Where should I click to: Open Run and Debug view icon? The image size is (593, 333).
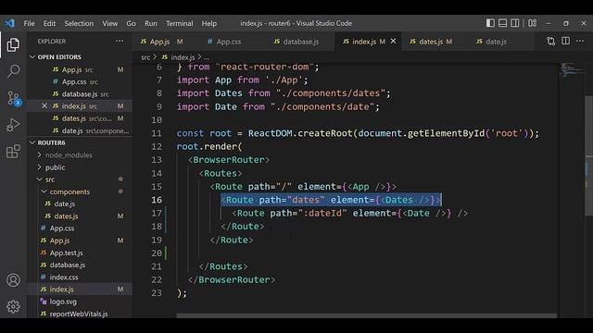(x=13, y=125)
